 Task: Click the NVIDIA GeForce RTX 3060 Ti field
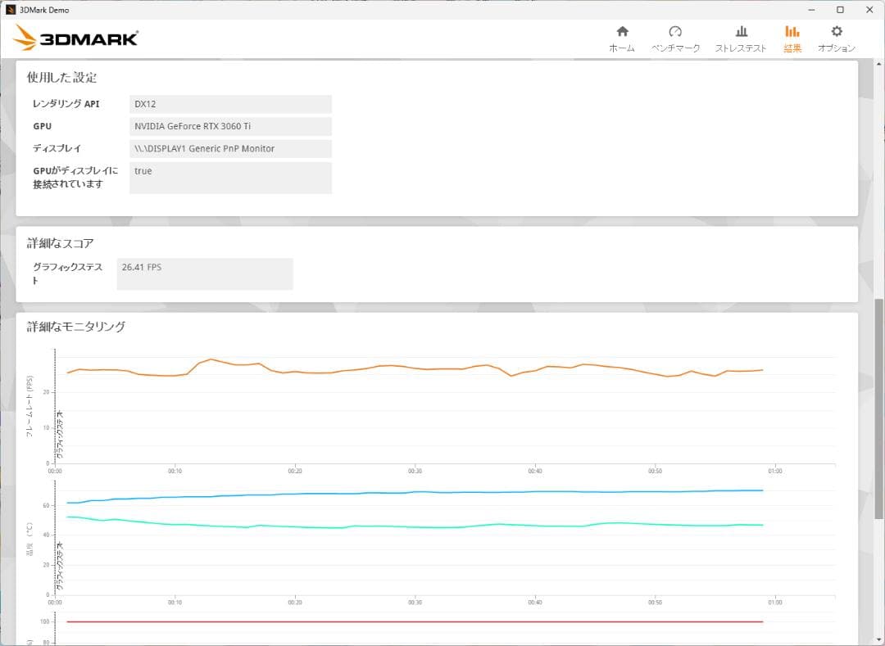coord(230,126)
